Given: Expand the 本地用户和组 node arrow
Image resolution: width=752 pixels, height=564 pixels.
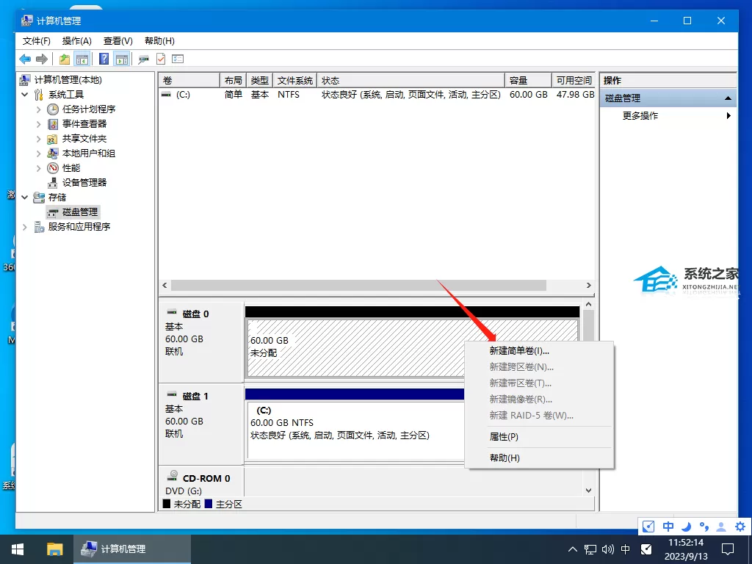Looking at the screenshot, I should pyautogui.click(x=38, y=153).
